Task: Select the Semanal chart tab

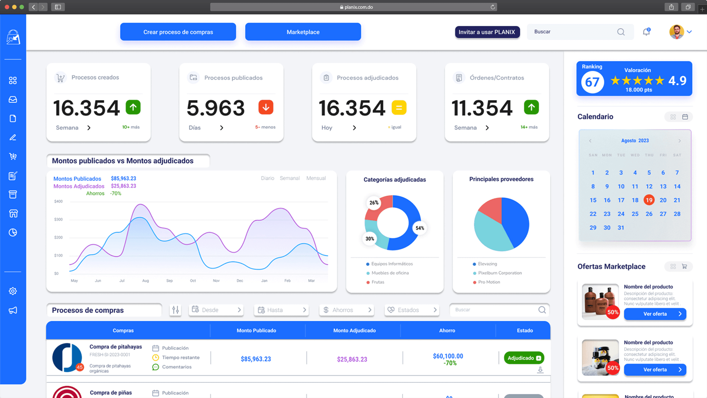Action: point(289,178)
